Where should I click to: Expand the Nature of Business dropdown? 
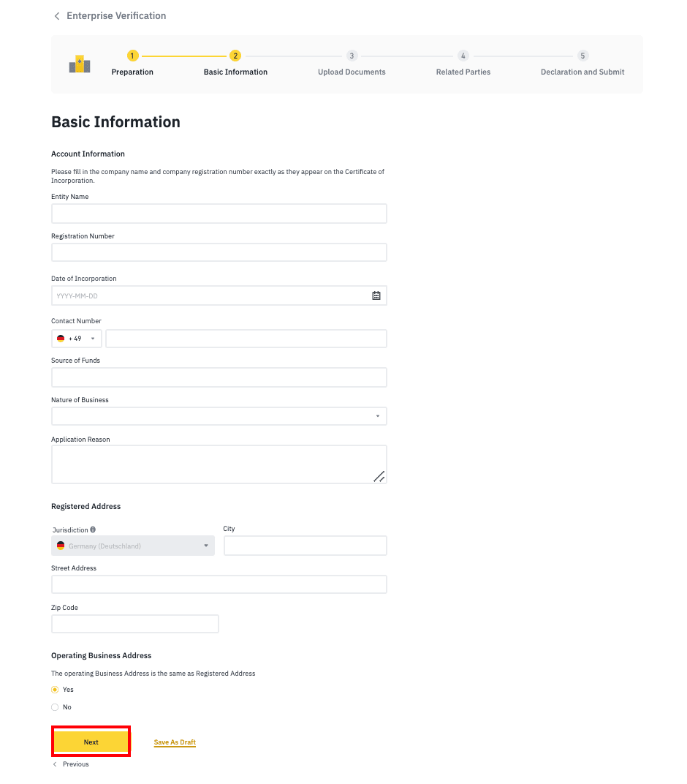pyautogui.click(x=219, y=416)
